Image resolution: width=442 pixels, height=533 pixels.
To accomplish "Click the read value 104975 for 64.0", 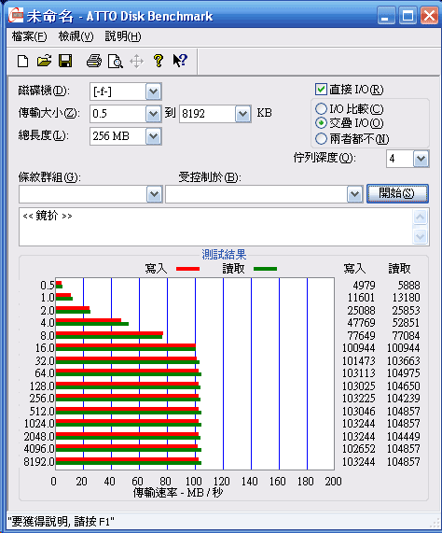I will [x=403, y=372].
